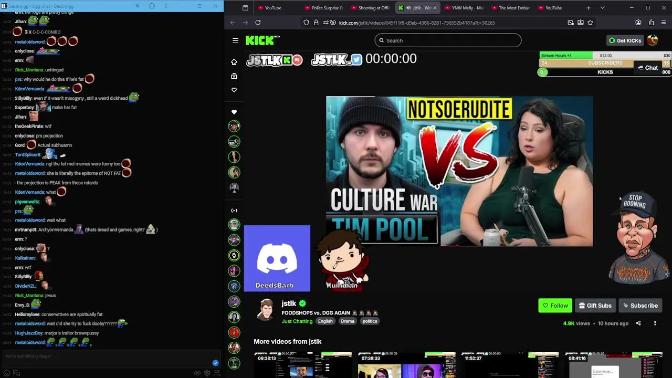This screenshot has width=672, height=378.
Task: Open Destiny chat settings gear
Action: pos(207,373)
